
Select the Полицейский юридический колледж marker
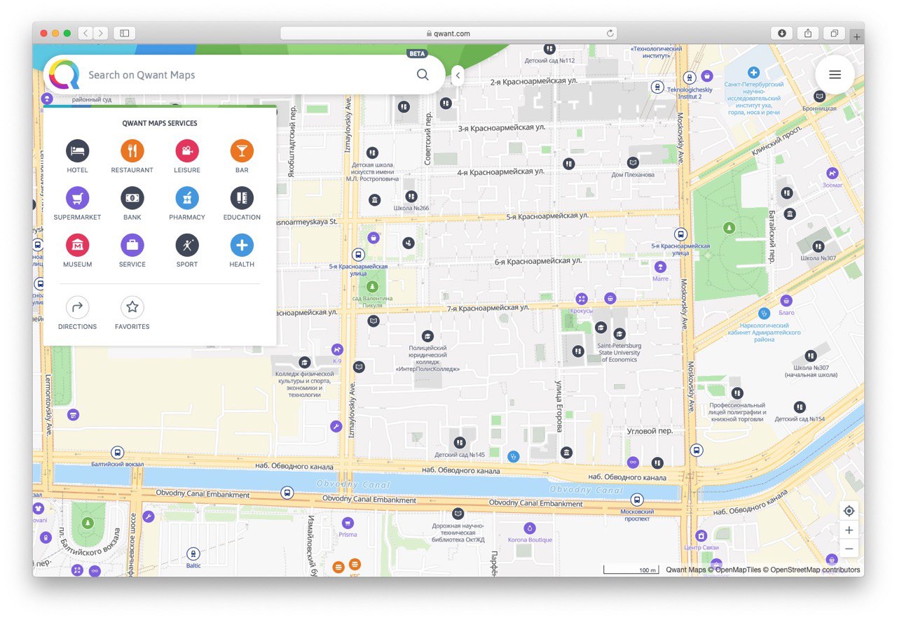[x=427, y=336]
